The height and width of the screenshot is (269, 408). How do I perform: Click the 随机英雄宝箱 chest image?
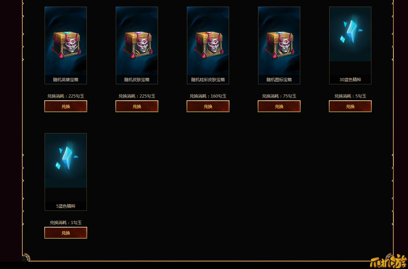pos(66,41)
